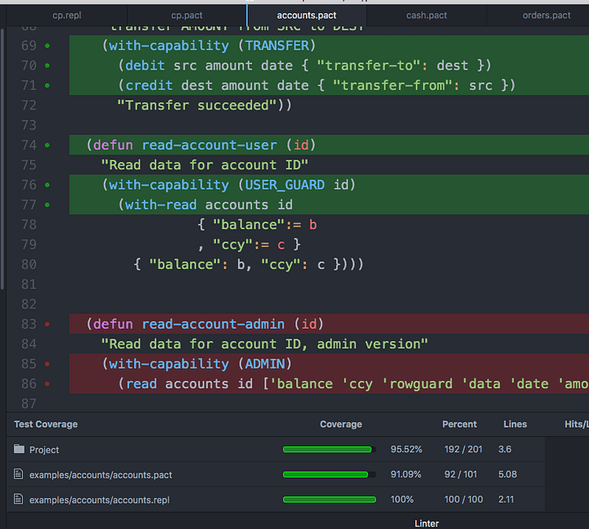The height and width of the screenshot is (529, 589).
Task: Click the USER_GUARD capability name
Action: (x=285, y=185)
